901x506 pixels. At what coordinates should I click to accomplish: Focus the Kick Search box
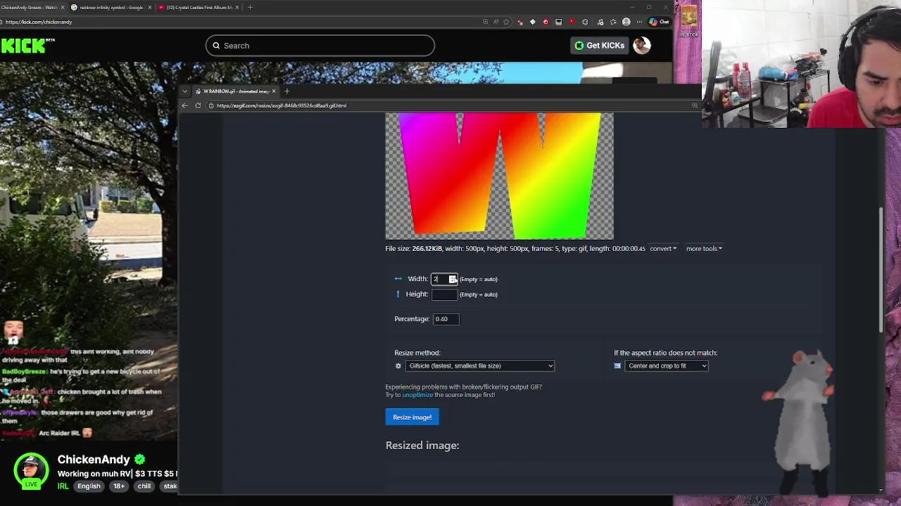tap(320, 46)
